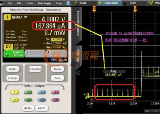Select output 2 green button

(28, 92)
